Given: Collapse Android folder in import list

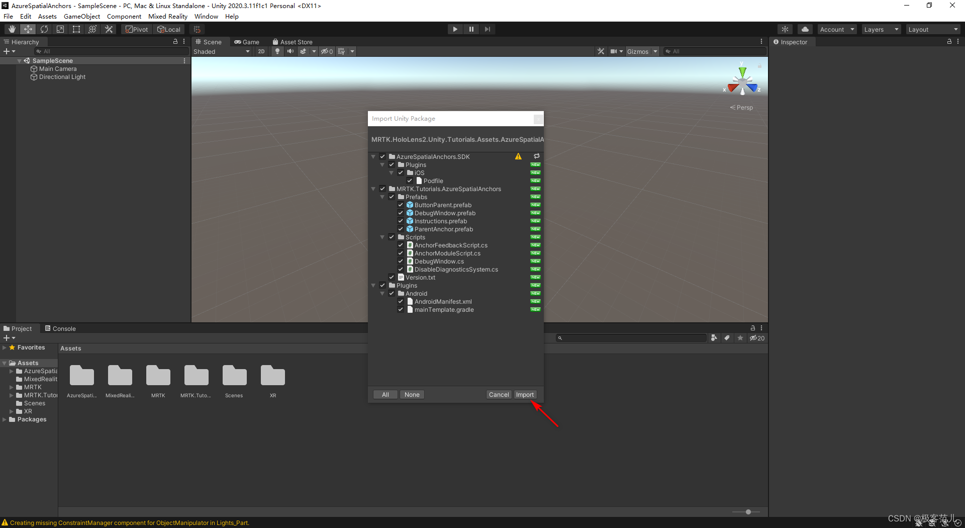Looking at the screenshot, I should click(382, 294).
